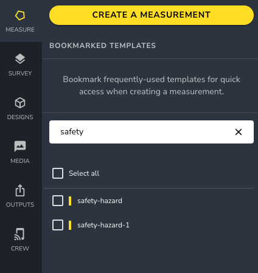Select the Designs cube icon
The height and width of the screenshot is (273, 258).
coord(20,103)
